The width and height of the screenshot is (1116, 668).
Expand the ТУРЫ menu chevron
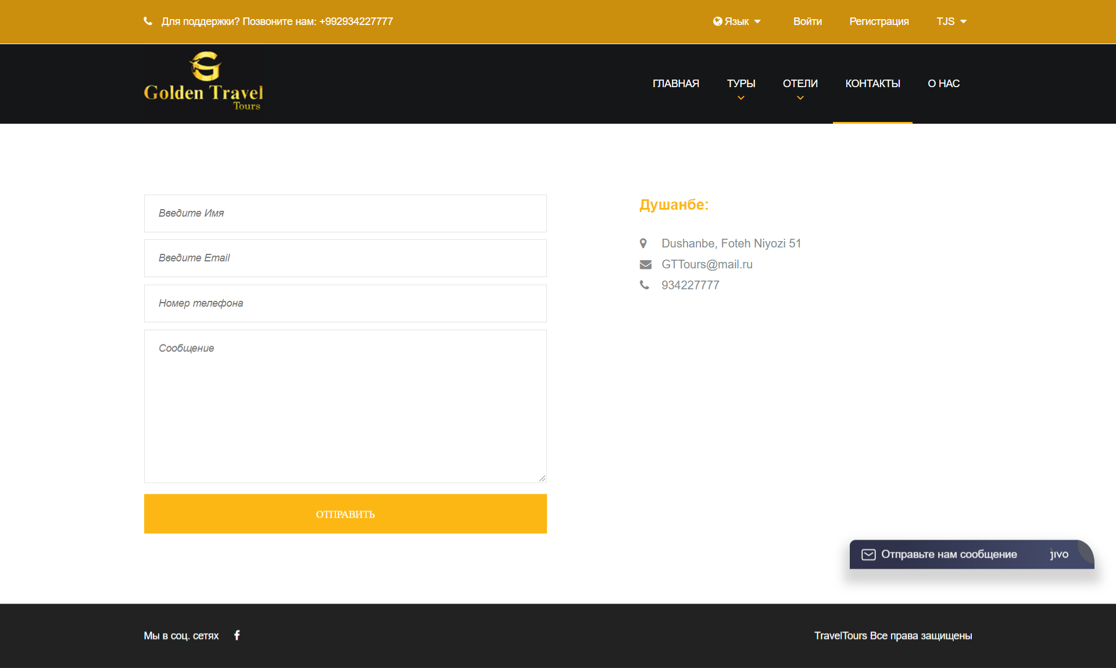741,98
